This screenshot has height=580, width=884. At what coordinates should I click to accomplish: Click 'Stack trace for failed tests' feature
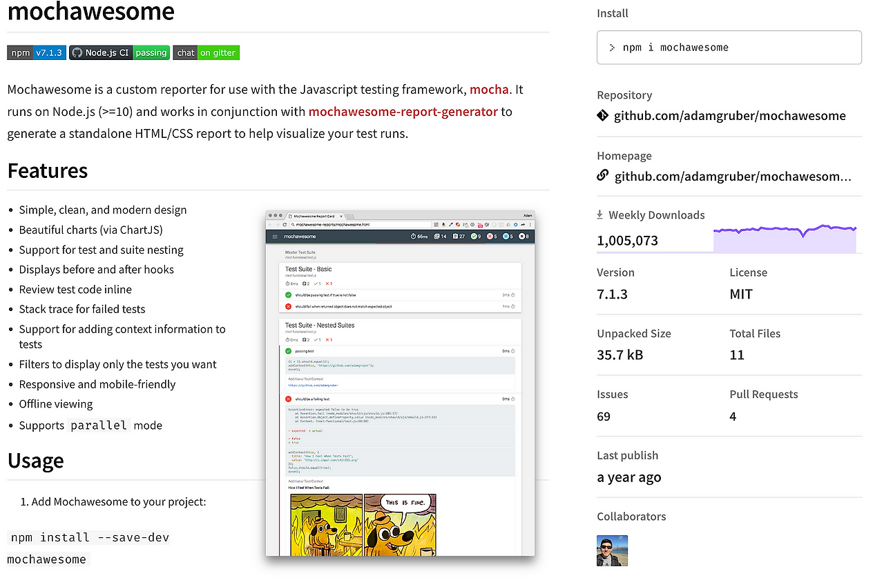click(82, 309)
